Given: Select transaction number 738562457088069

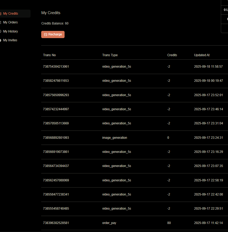Looking at the screenshot, I should [56, 180].
